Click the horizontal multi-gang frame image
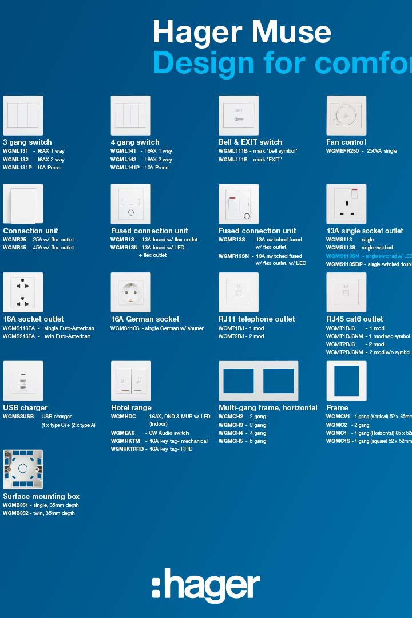Screen dimensions: 412x618 click(258, 381)
